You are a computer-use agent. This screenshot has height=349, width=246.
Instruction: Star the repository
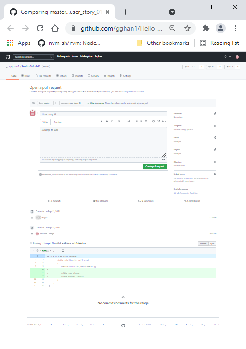(212, 67)
